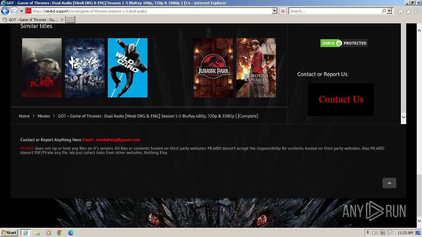Click the back-to-top arrow button
This screenshot has height=237, width=422.
click(x=389, y=183)
